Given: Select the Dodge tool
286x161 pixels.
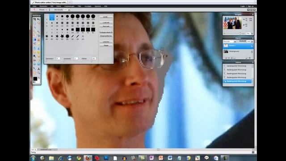Looking at the screenshot, I should click(35, 56).
